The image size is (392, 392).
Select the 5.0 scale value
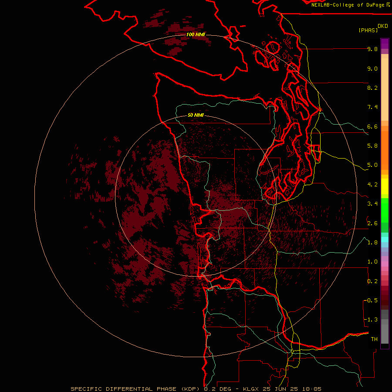(372, 165)
